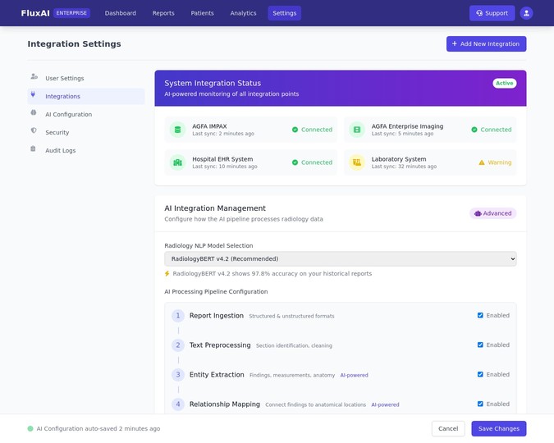Click the step 2 number circle

178,345
